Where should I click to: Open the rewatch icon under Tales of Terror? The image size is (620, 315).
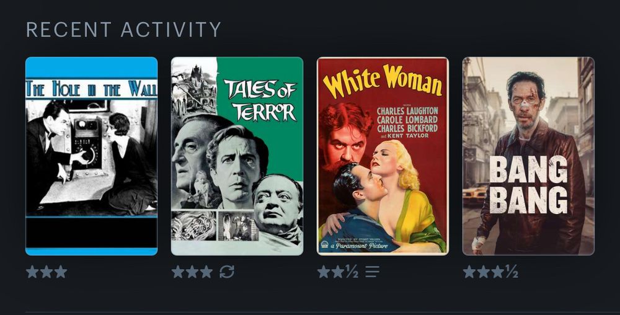pos(227,272)
